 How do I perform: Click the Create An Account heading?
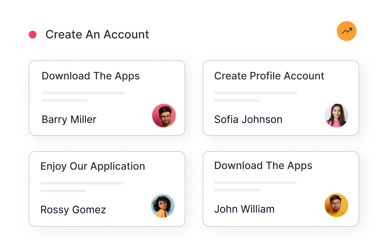[97, 35]
